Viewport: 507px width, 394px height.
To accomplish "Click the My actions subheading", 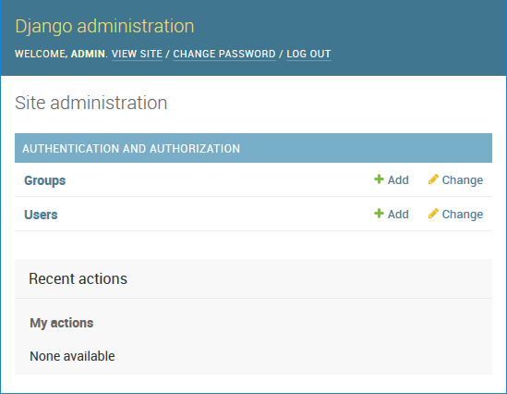I will pyautogui.click(x=62, y=323).
